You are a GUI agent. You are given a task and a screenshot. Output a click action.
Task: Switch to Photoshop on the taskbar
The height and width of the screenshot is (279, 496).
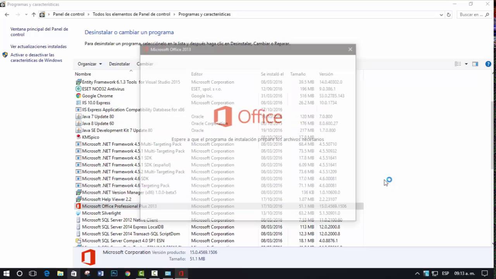tap(114, 274)
